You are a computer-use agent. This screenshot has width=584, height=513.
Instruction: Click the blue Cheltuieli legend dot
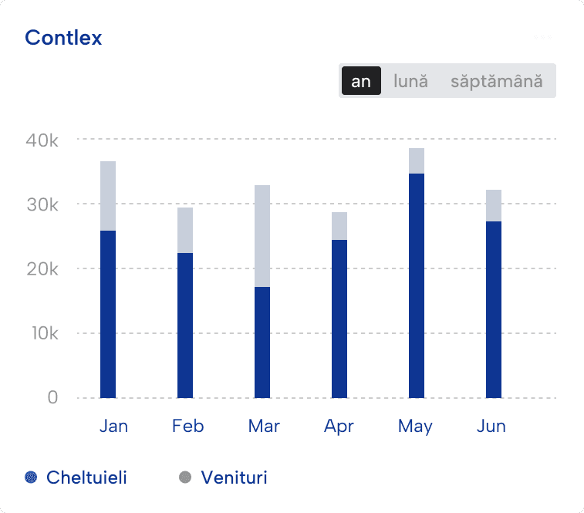click(x=31, y=478)
